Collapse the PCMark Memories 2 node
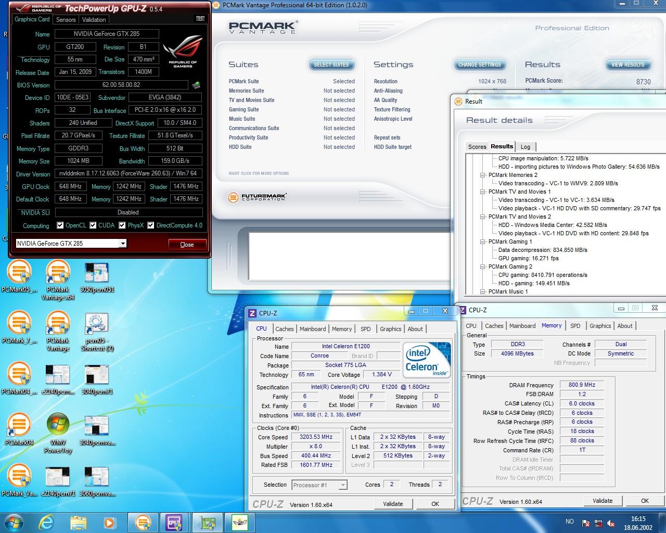Screen dimensions: 666x533 [483, 175]
